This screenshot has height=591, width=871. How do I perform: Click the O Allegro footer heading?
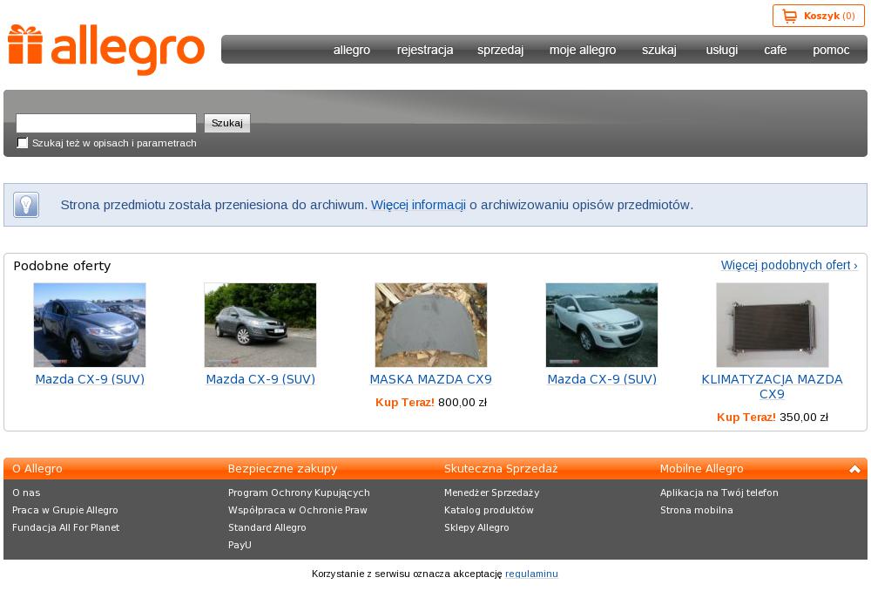point(37,469)
